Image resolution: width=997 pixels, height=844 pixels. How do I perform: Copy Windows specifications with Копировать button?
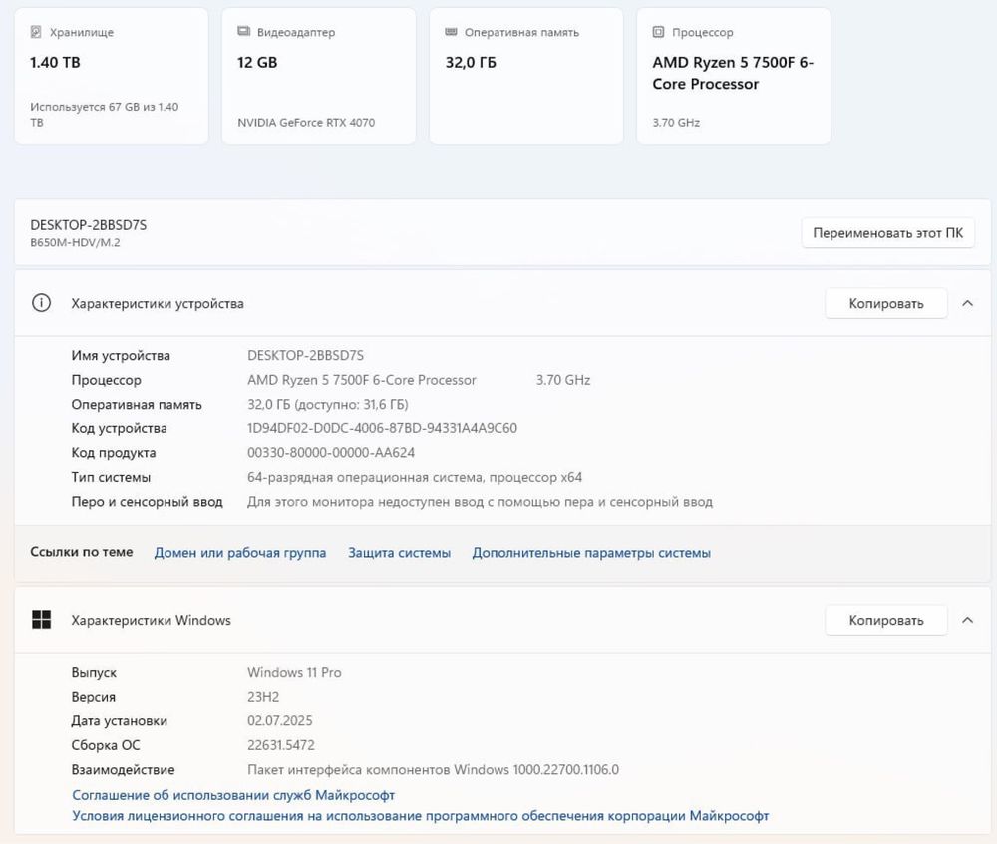click(885, 620)
